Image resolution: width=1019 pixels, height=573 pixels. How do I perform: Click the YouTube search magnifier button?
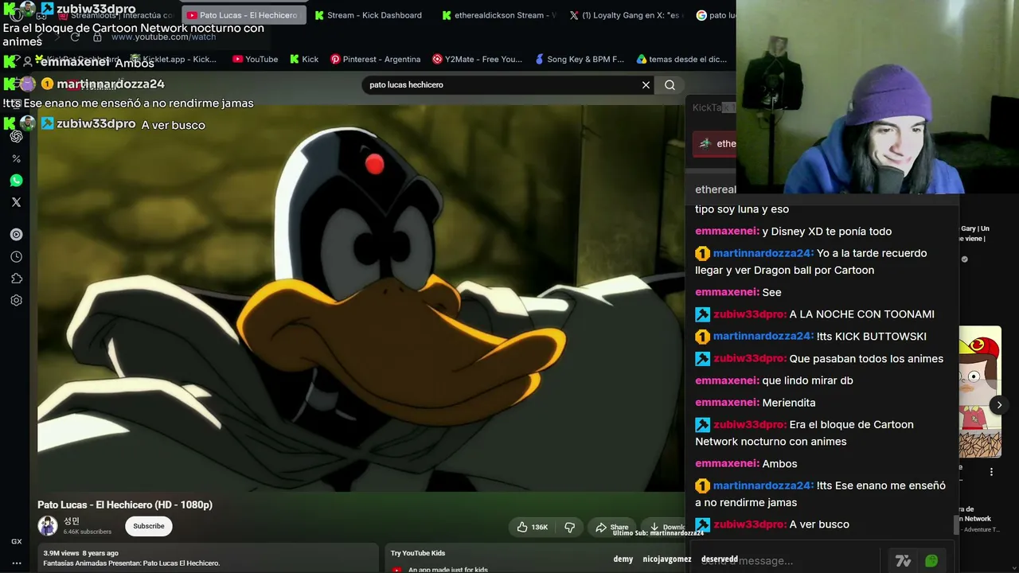670,85
